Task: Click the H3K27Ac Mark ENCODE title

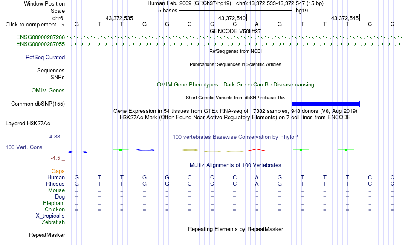Action: pos(235,118)
